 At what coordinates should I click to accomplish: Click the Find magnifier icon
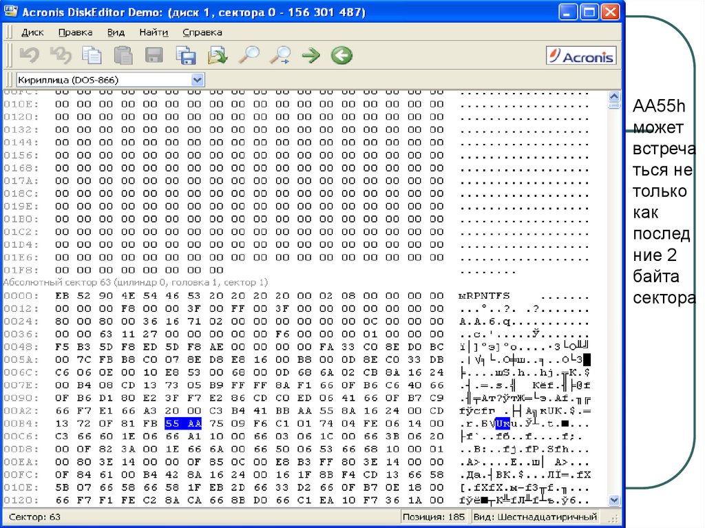(248, 56)
